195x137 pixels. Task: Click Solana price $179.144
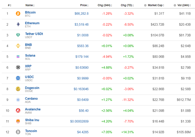click(82, 56)
